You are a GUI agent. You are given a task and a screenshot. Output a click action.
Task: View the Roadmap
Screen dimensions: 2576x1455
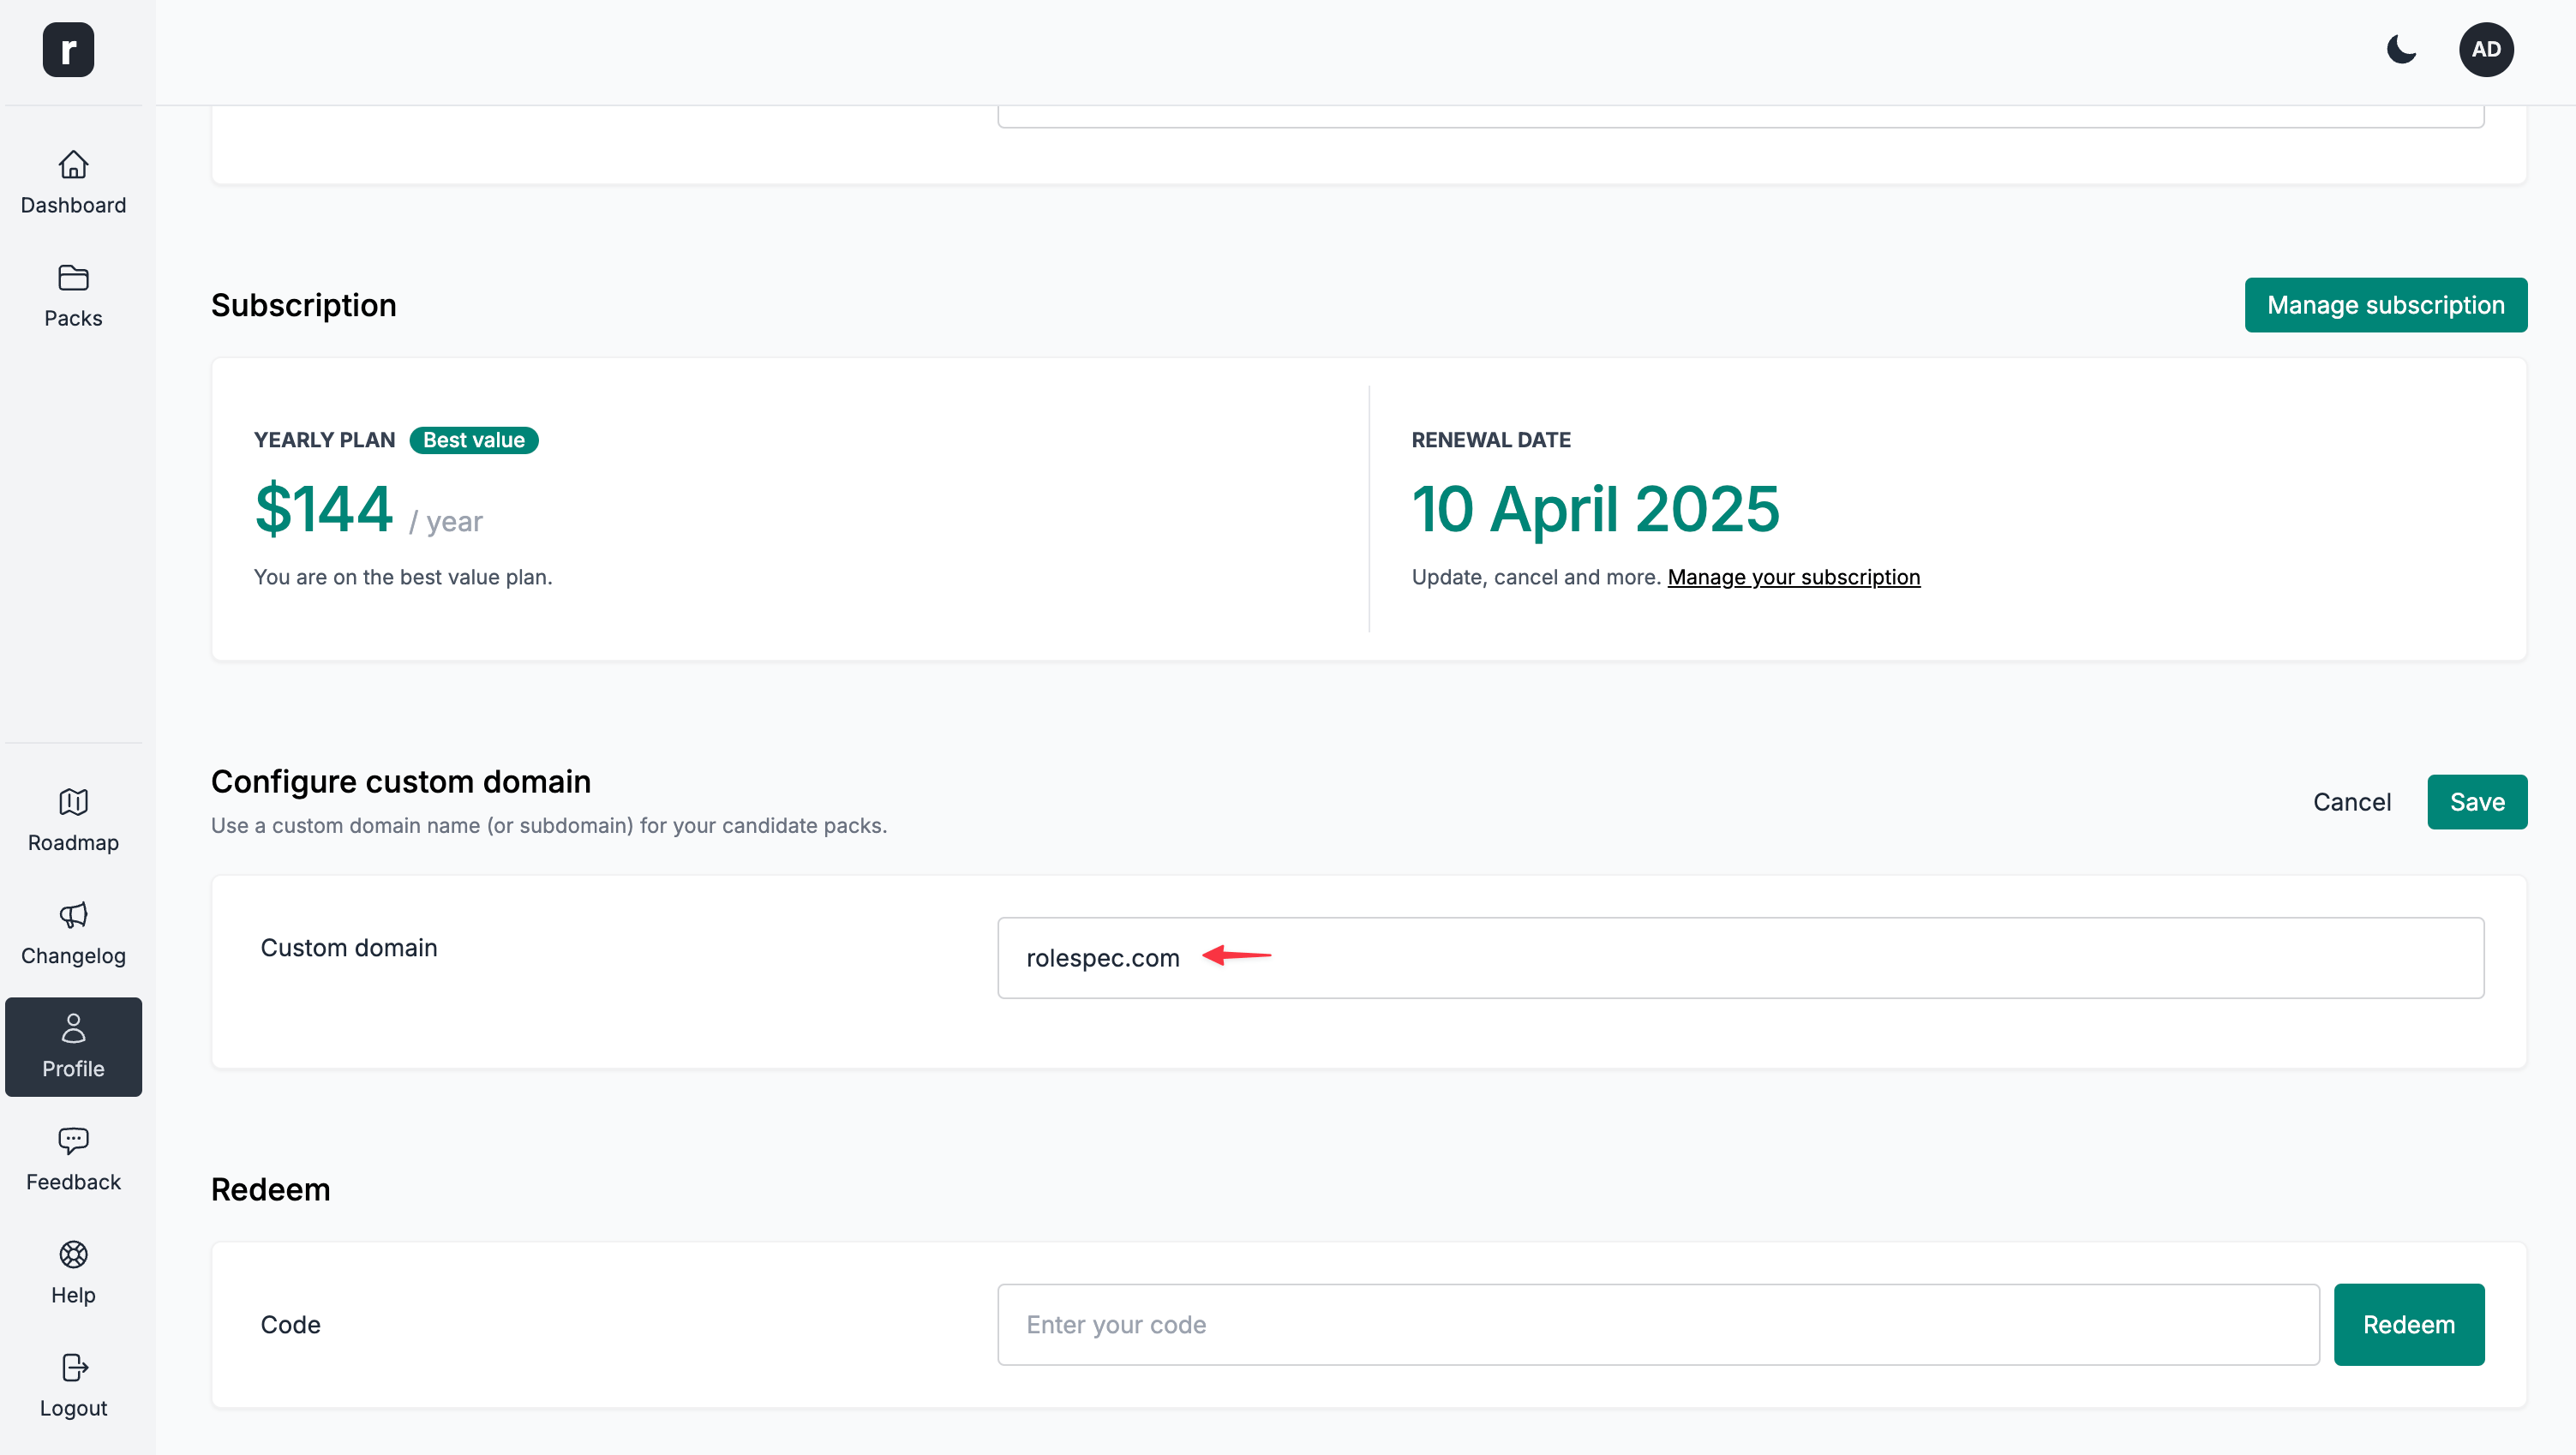click(x=73, y=820)
